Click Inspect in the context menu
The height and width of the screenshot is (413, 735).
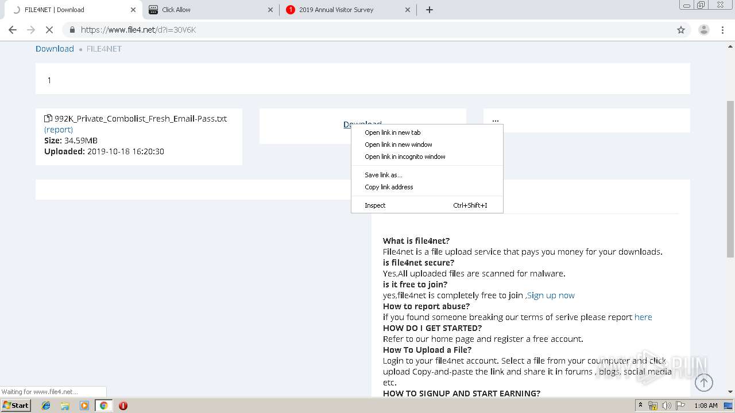click(x=427, y=205)
